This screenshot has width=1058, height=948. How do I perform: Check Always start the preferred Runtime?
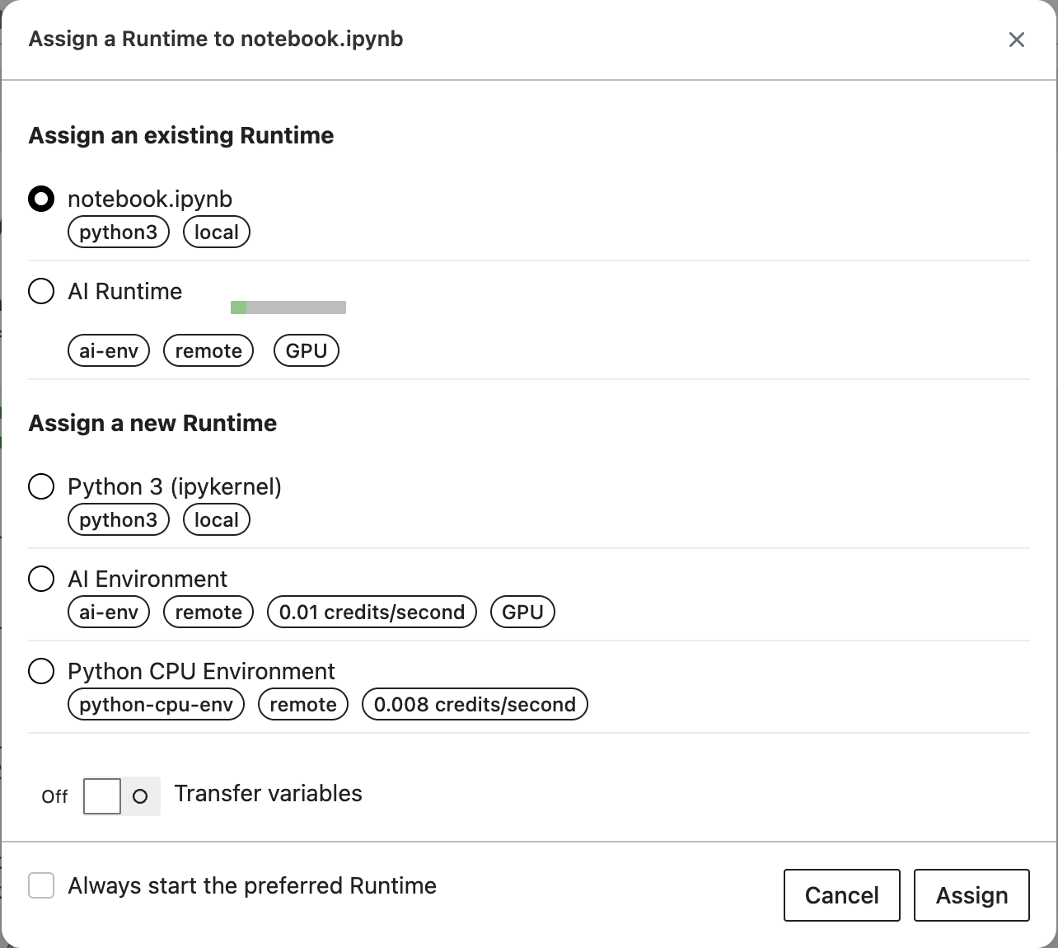[x=41, y=886]
